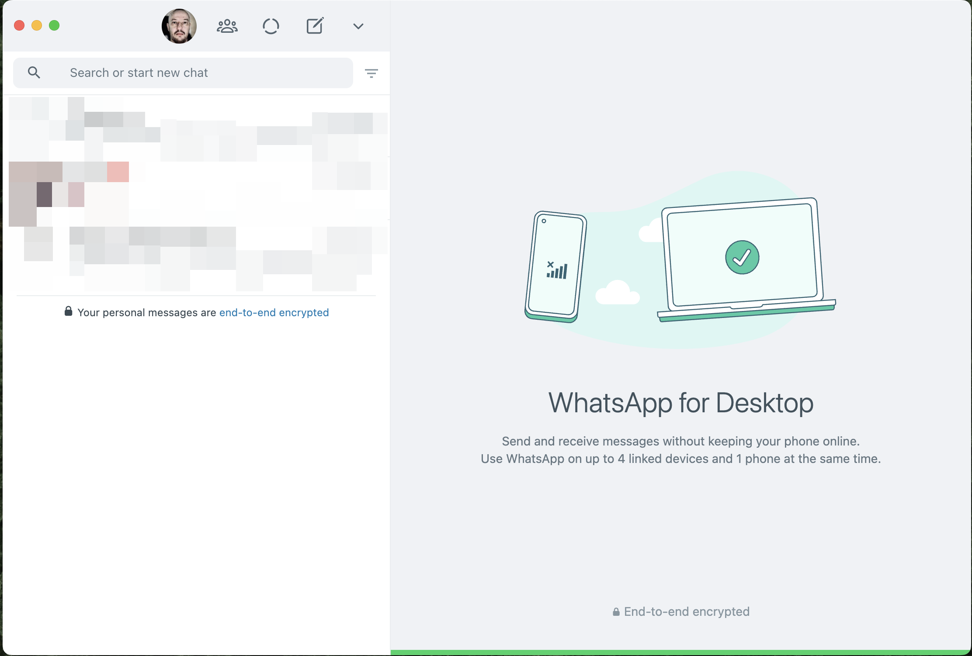This screenshot has width=972, height=656.
Task: Toggle the unread chats filter icon
Action: click(x=371, y=73)
